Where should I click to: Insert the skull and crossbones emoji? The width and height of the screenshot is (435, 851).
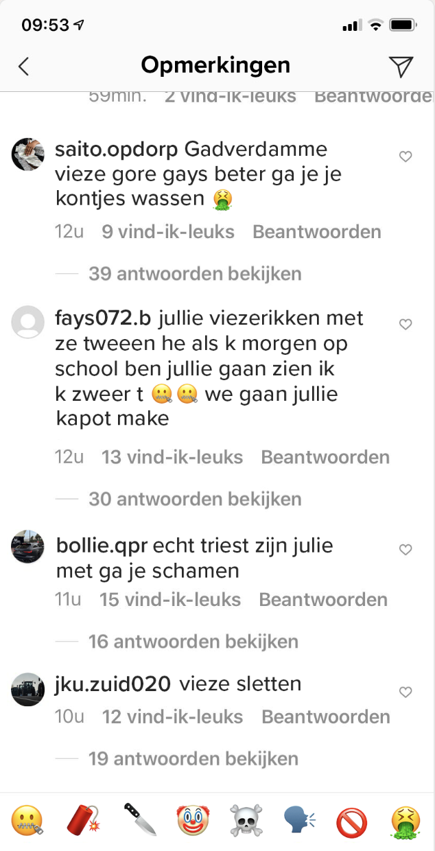(246, 820)
